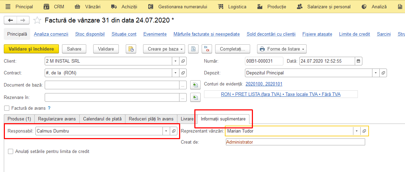This screenshot has height=172, width=405.
Task: Open selection ellipsis for Document de bază
Action: tap(183, 85)
